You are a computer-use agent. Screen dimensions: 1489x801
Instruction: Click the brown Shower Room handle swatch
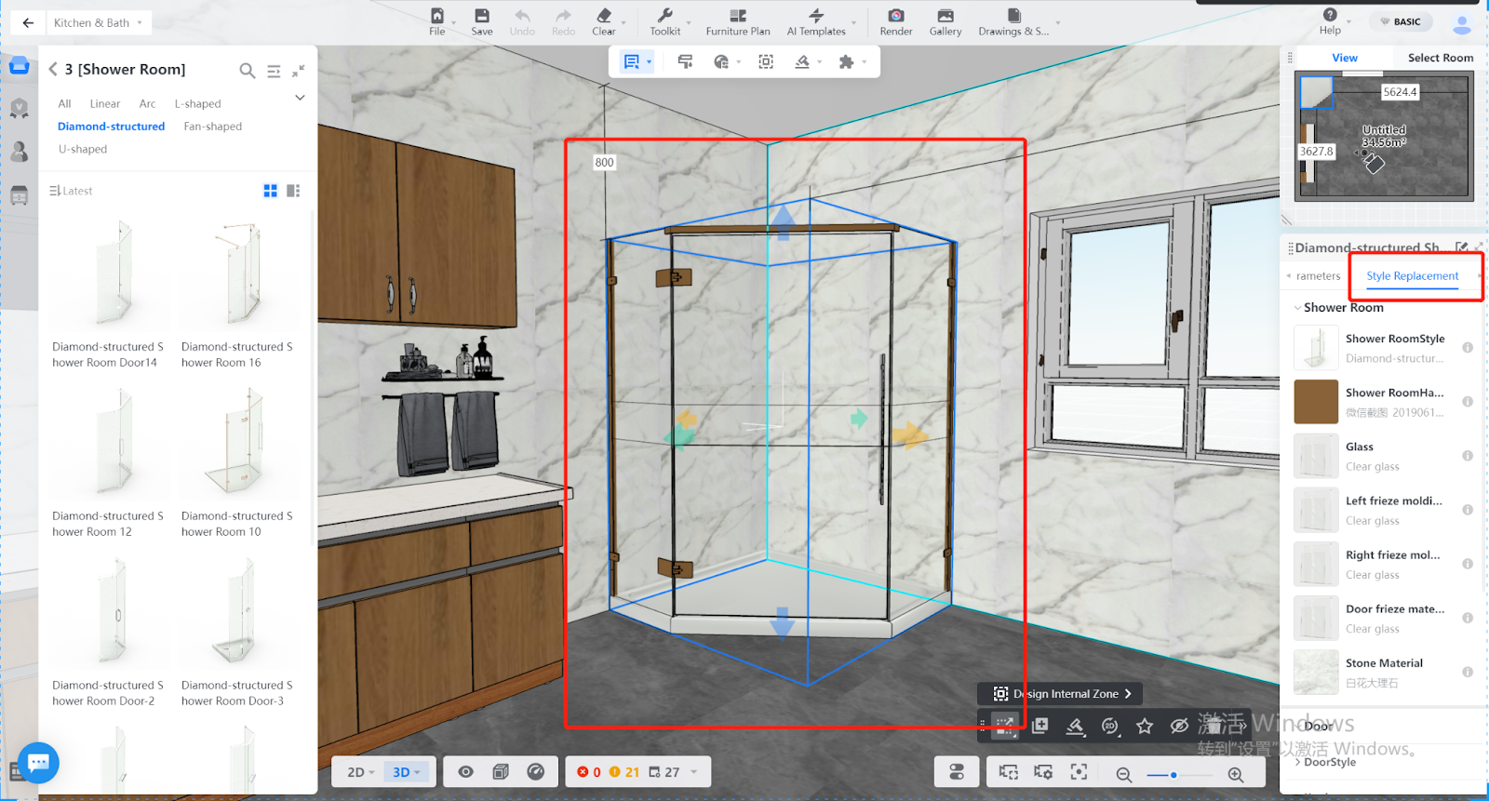[x=1316, y=402]
